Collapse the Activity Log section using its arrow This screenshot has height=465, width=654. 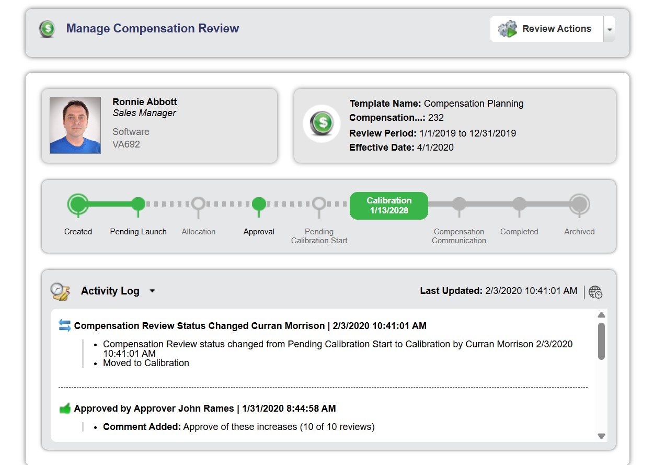[x=152, y=291]
